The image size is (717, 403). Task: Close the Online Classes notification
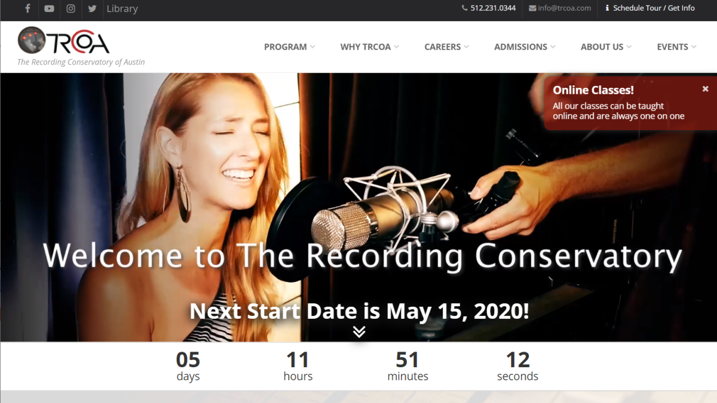tap(705, 88)
